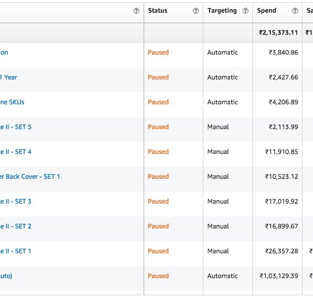Screen dimensions: 313x298
Task: Click Manual targeting in Back Cover row
Action: pyautogui.click(x=218, y=177)
